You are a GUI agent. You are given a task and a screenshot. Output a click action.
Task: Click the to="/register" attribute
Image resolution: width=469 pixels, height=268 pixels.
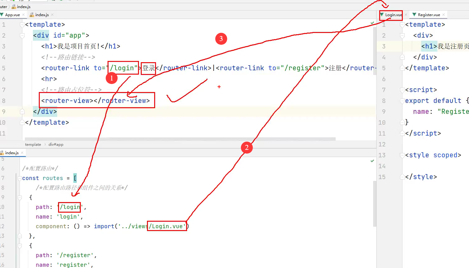297,68
